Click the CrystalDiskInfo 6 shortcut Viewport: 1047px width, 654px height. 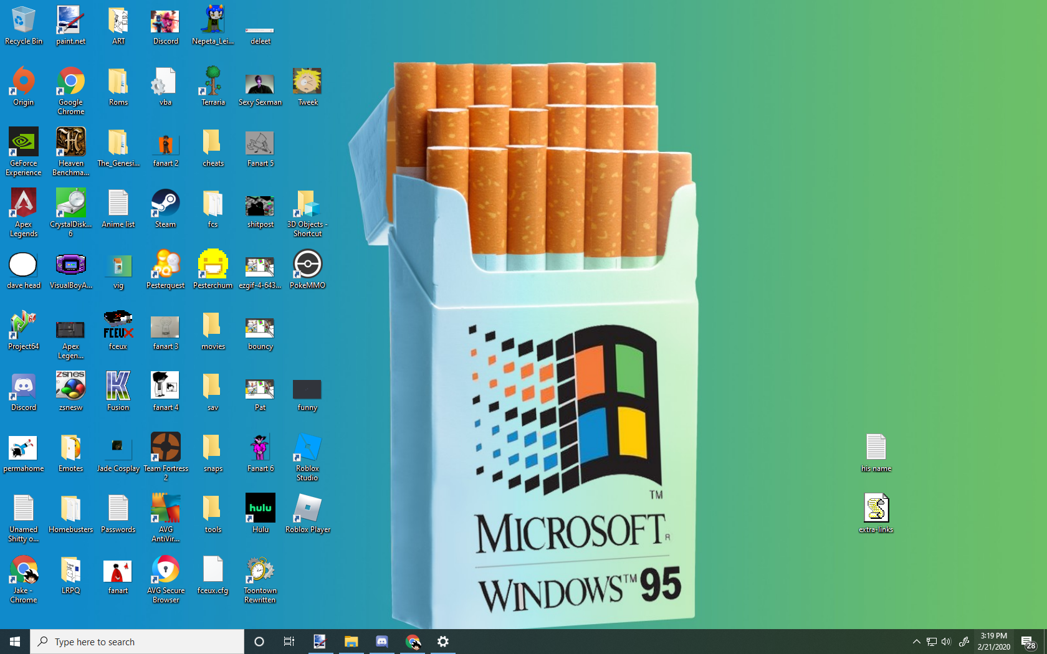[71, 213]
